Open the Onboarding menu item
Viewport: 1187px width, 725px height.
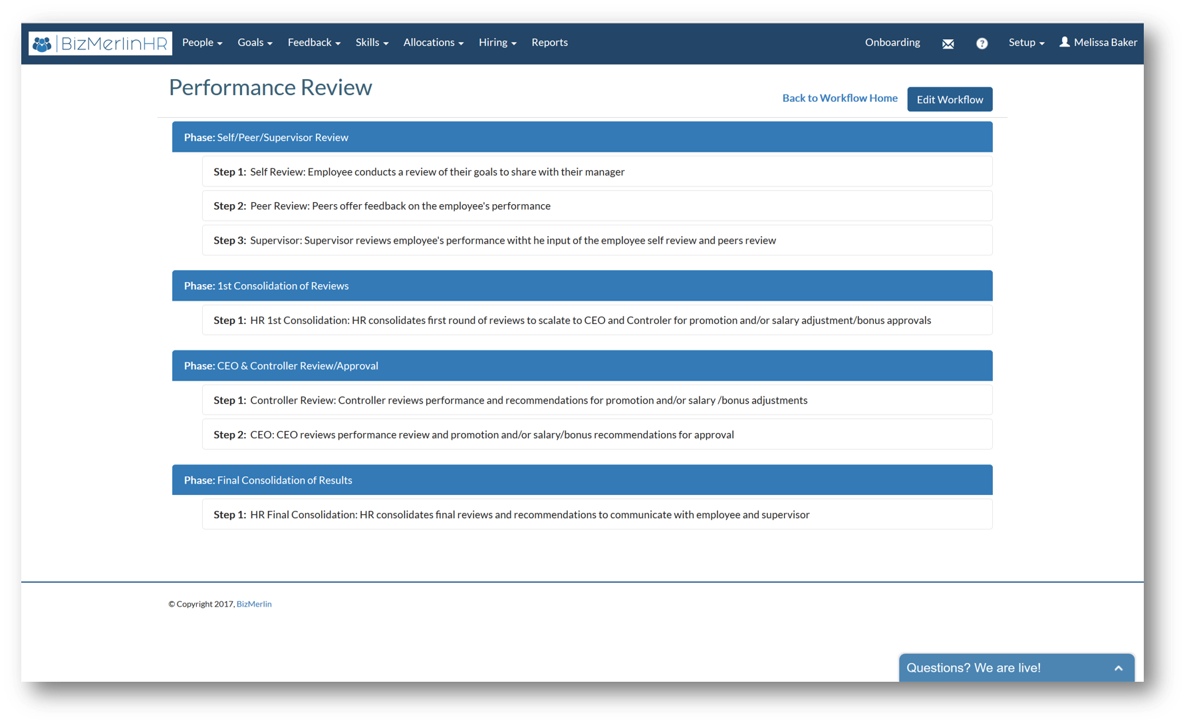[892, 43]
